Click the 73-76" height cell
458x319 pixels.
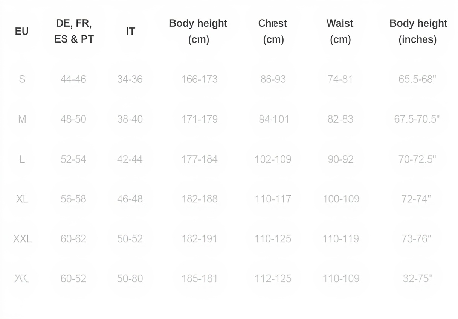point(417,238)
